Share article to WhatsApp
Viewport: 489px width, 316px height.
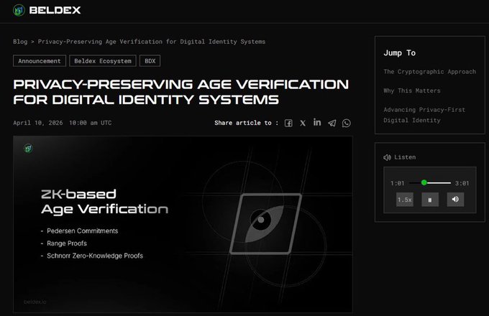(347, 123)
